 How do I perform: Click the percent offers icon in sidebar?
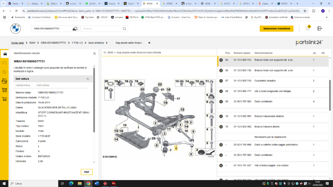4,72
